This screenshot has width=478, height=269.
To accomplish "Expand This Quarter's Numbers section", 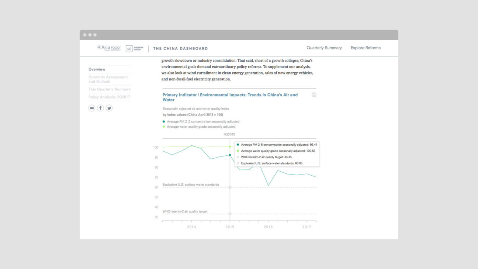I will tap(109, 89).
